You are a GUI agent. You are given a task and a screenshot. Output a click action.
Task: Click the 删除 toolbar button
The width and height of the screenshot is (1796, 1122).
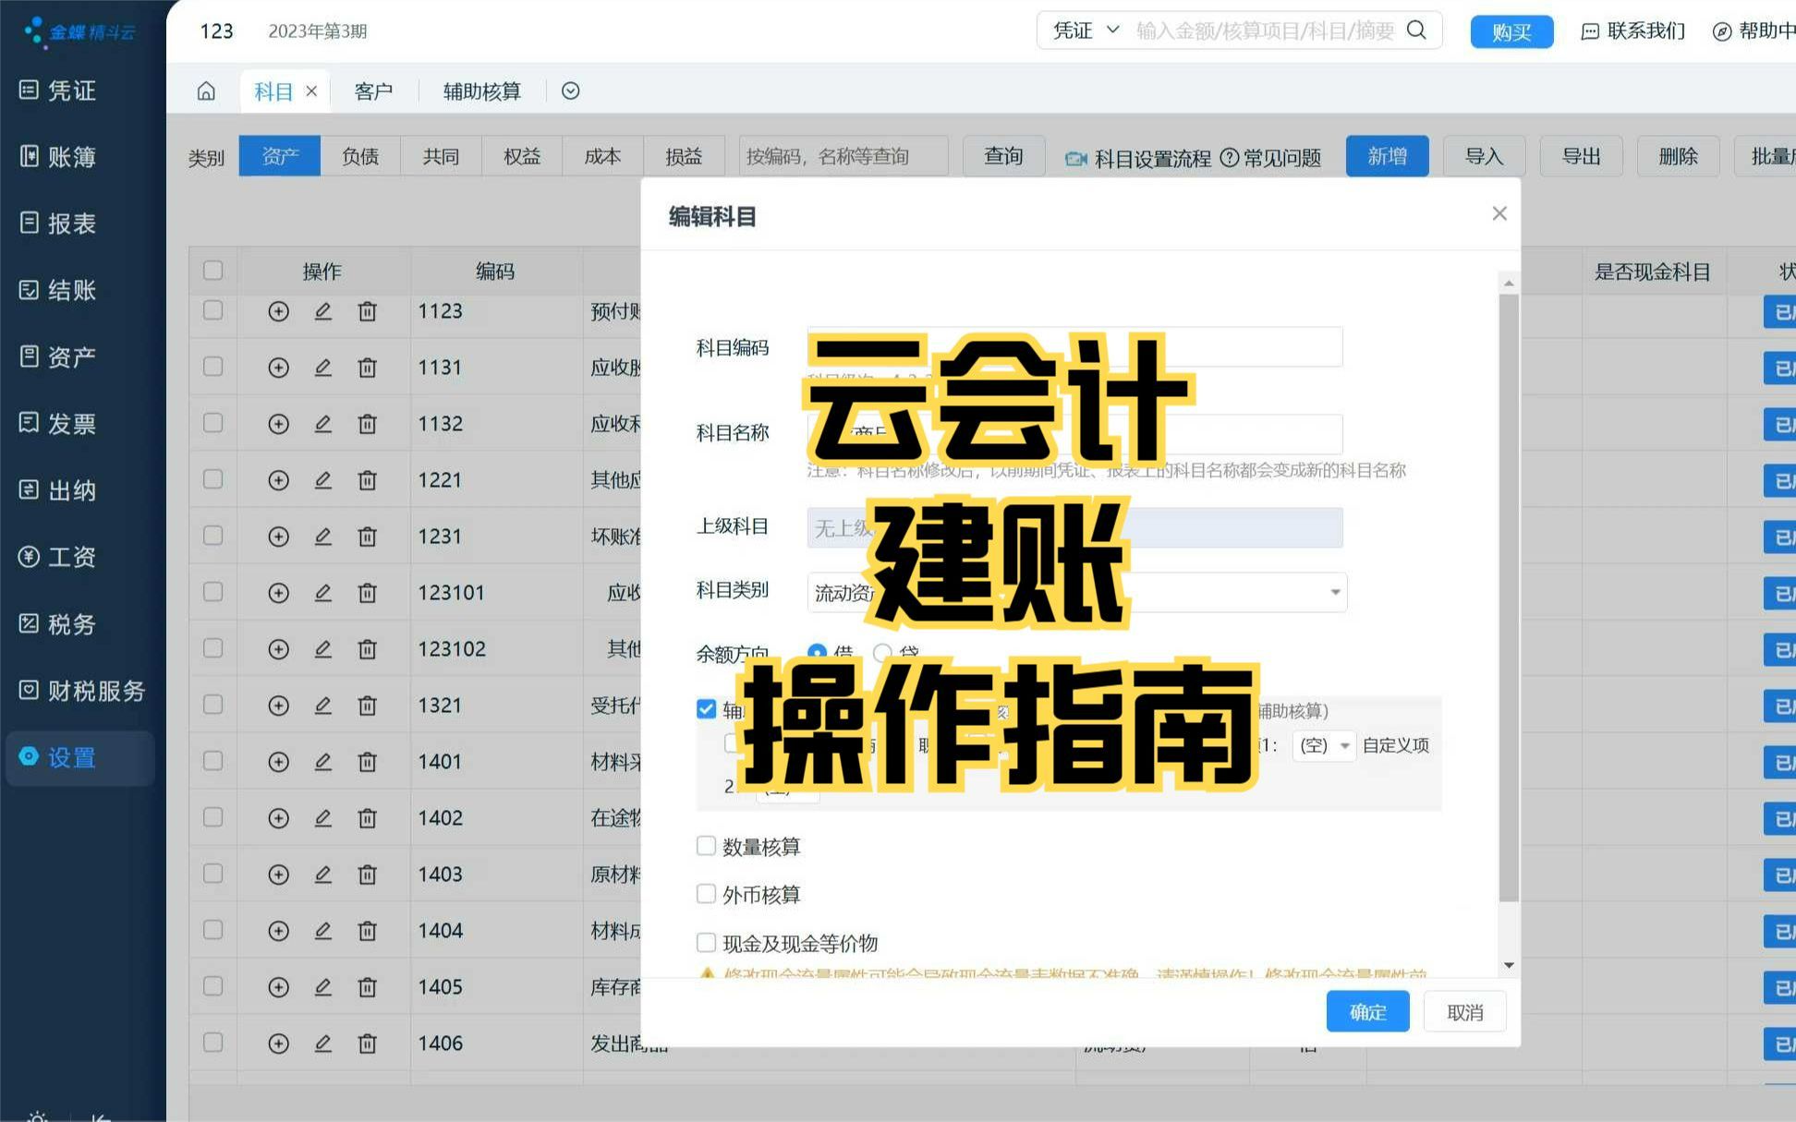click(x=1679, y=156)
